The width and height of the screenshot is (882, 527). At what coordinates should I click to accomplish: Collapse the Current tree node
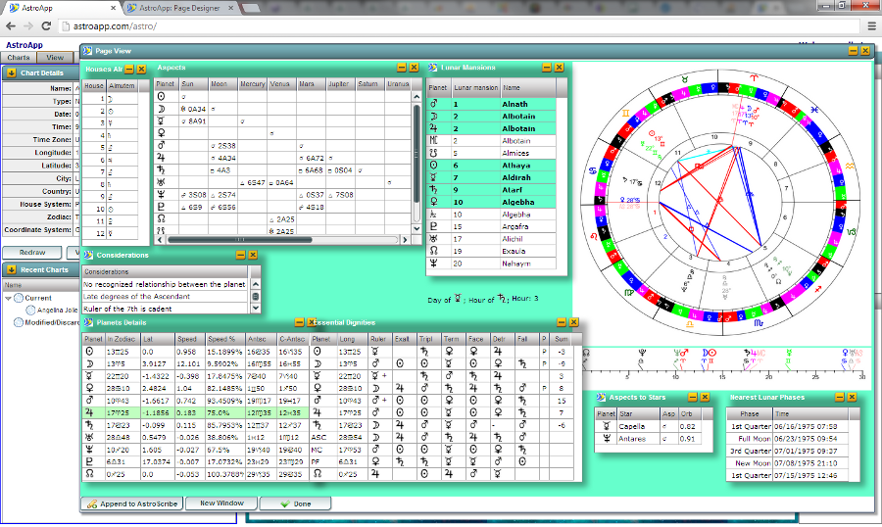click(9, 297)
